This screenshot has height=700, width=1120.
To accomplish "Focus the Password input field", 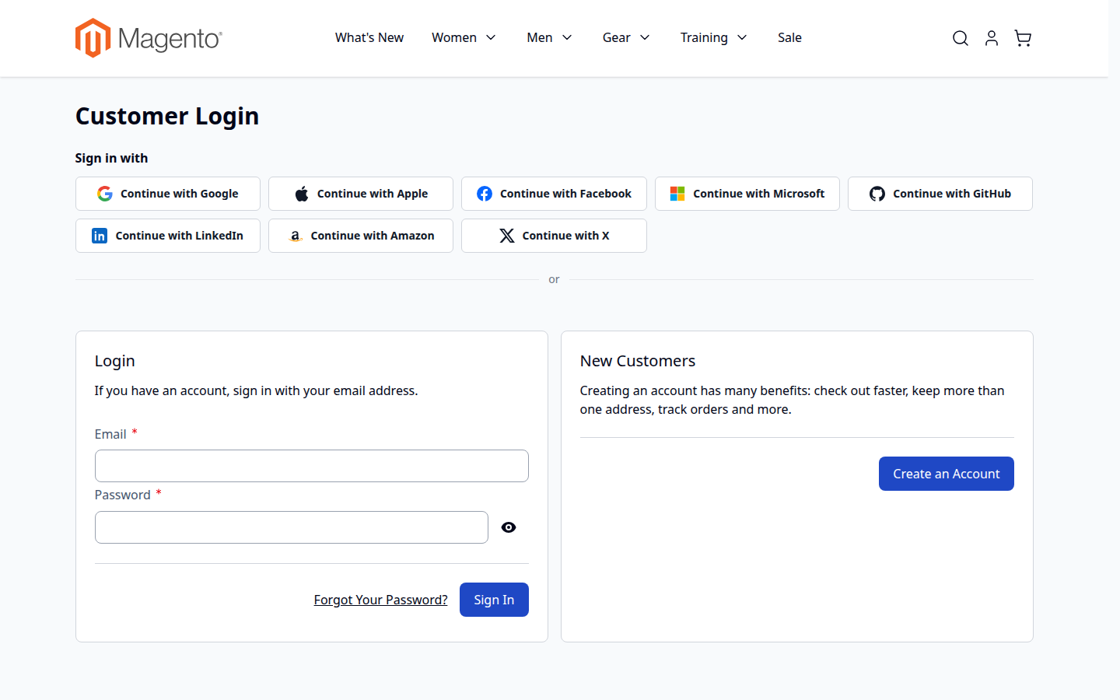I will pyautogui.click(x=292, y=527).
